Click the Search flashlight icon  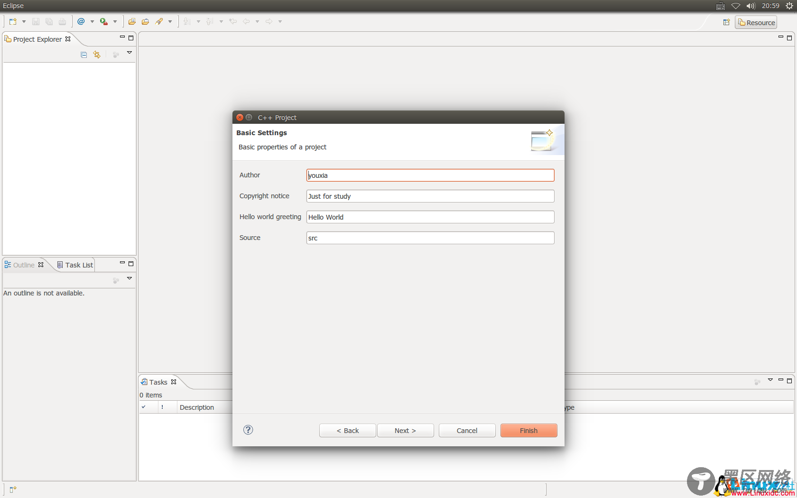[159, 22]
